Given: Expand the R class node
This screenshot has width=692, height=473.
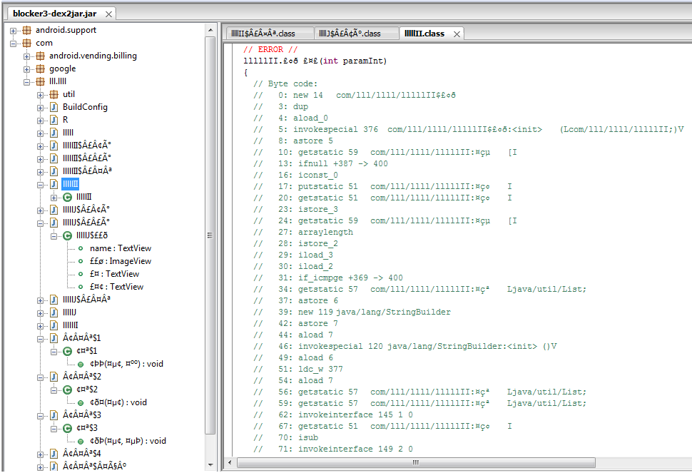Looking at the screenshot, I should pos(40,121).
